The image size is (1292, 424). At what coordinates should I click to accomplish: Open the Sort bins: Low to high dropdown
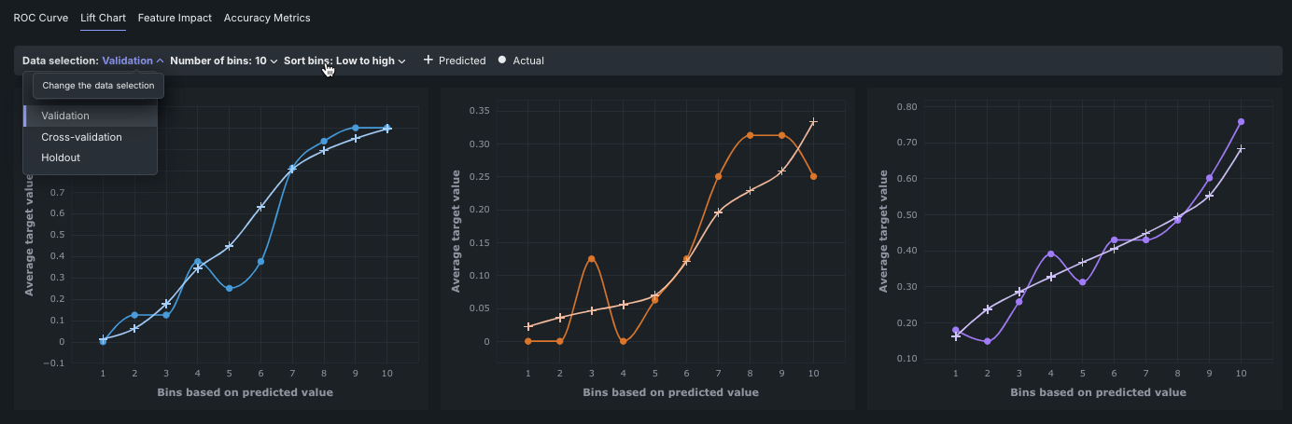point(344,61)
